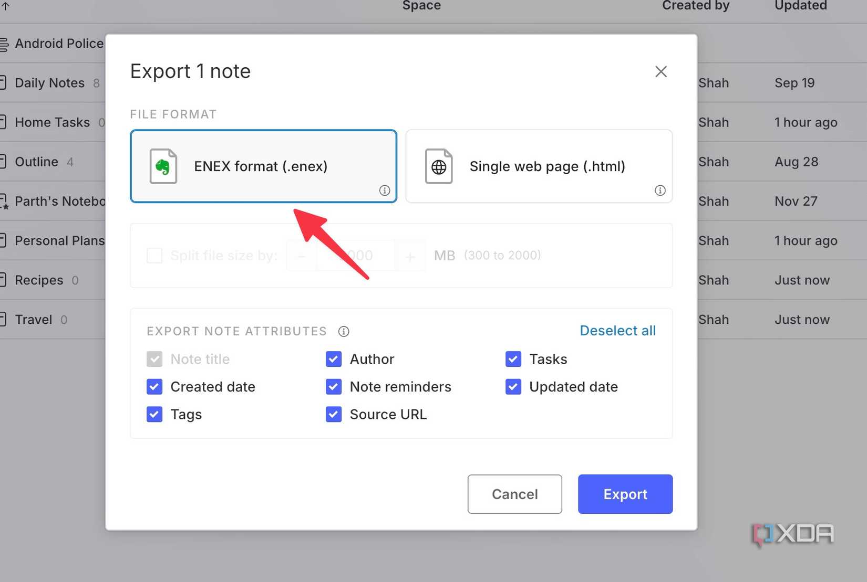
Task: Enable the Split file size by option
Action: click(x=154, y=256)
